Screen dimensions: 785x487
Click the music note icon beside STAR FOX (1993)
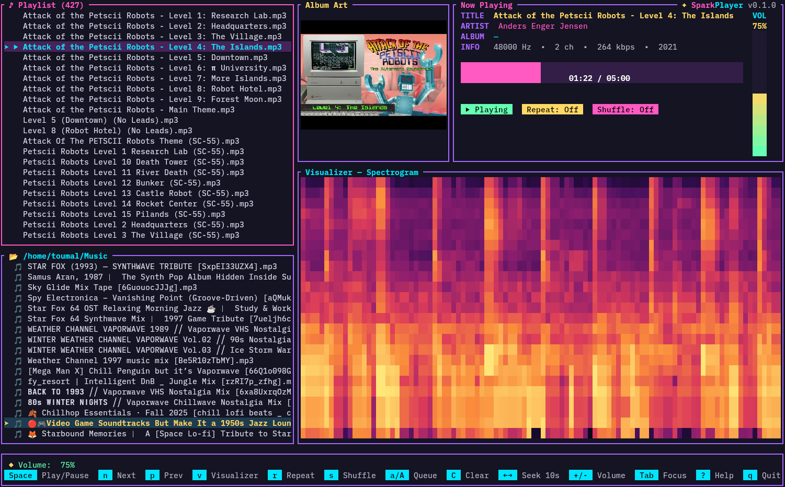click(x=18, y=266)
